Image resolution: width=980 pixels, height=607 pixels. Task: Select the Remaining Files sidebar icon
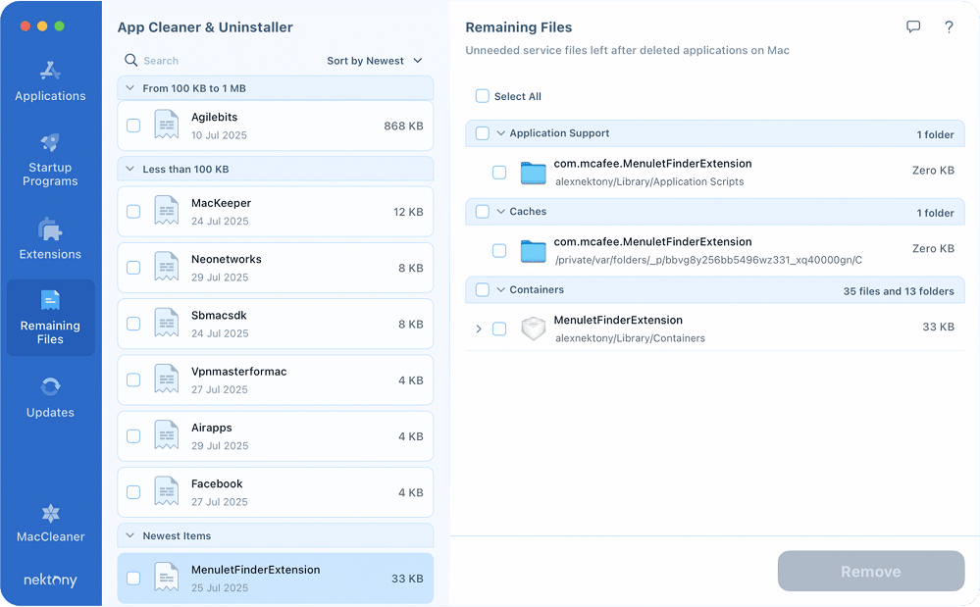click(x=50, y=300)
